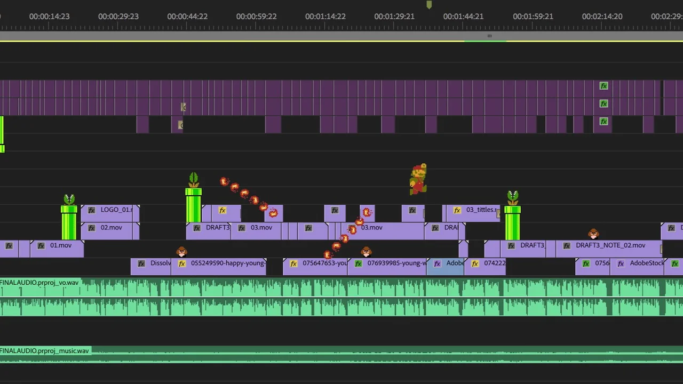Click fx badge on unnamed clip between 03.mov clips
The height and width of the screenshot is (384, 683).
[308, 228]
